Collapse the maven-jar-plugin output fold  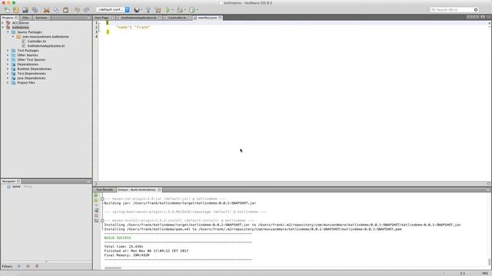[102, 199]
